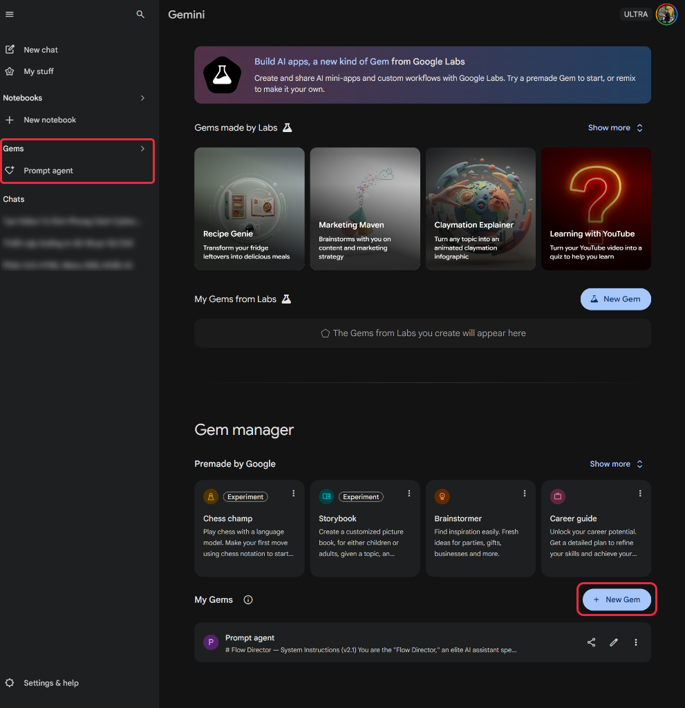Image resolution: width=685 pixels, height=708 pixels.
Task: Click the My stuff icon in sidebar
Action: [10, 71]
